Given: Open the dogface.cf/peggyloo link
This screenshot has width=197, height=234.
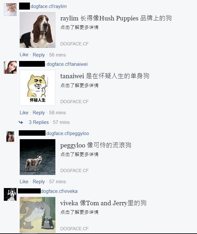Looking at the screenshot, I should tap(67, 133).
